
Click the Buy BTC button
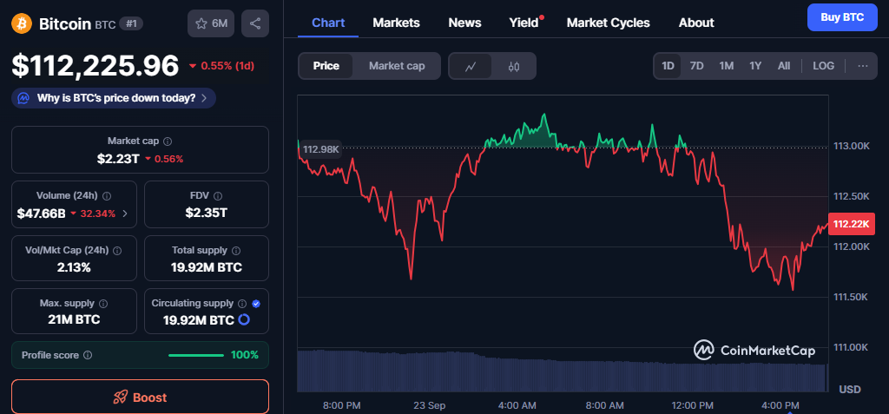point(841,17)
